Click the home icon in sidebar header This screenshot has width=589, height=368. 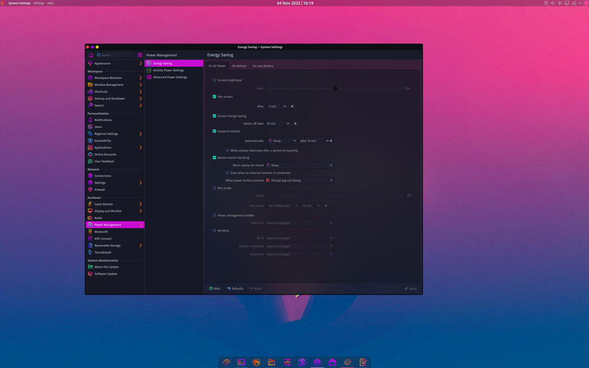[x=91, y=55]
